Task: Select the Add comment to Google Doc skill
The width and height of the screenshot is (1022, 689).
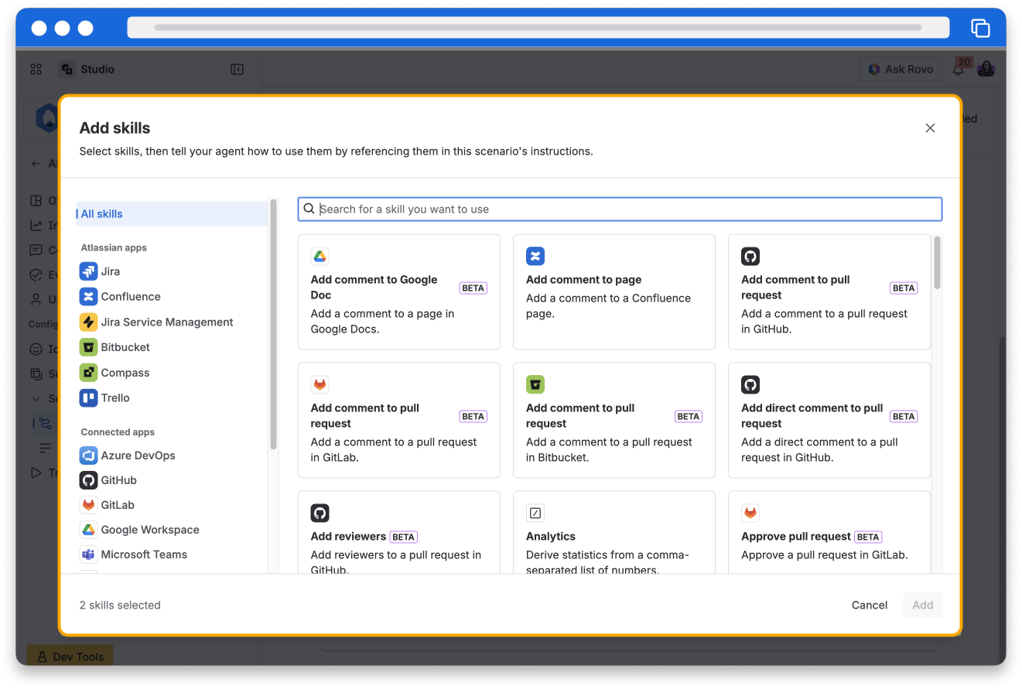Action: [x=398, y=292]
